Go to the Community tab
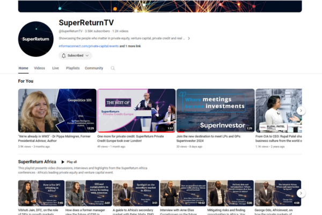The width and height of the screenshot is (322, 215). [94, 68]
